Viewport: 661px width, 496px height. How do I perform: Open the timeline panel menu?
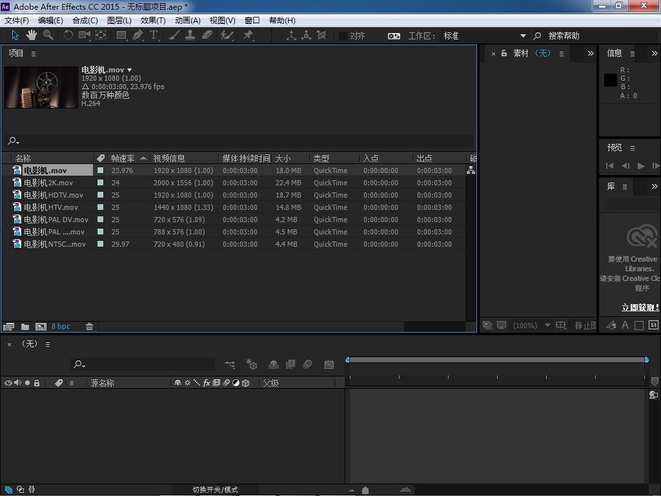[x=48, y=345]
